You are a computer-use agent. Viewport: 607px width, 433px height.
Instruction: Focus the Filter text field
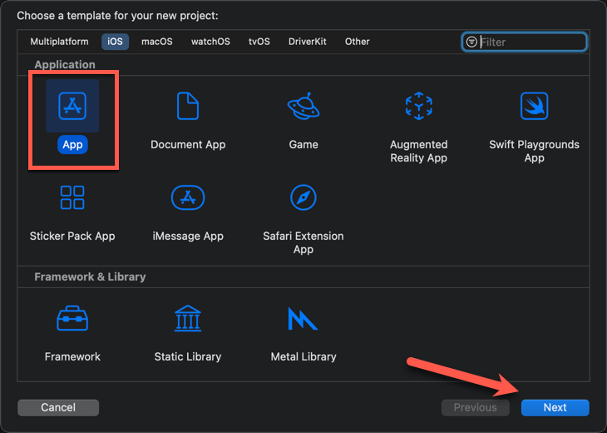525,42
